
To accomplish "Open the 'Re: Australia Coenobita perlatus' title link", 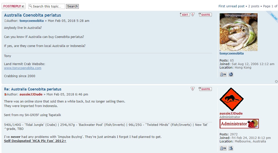I will point(33,89).
